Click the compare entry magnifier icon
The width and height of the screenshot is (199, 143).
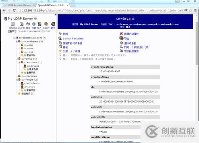[121, 47]
